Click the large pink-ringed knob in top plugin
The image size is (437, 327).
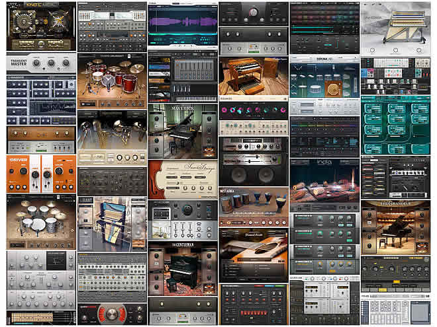(254, 12)
